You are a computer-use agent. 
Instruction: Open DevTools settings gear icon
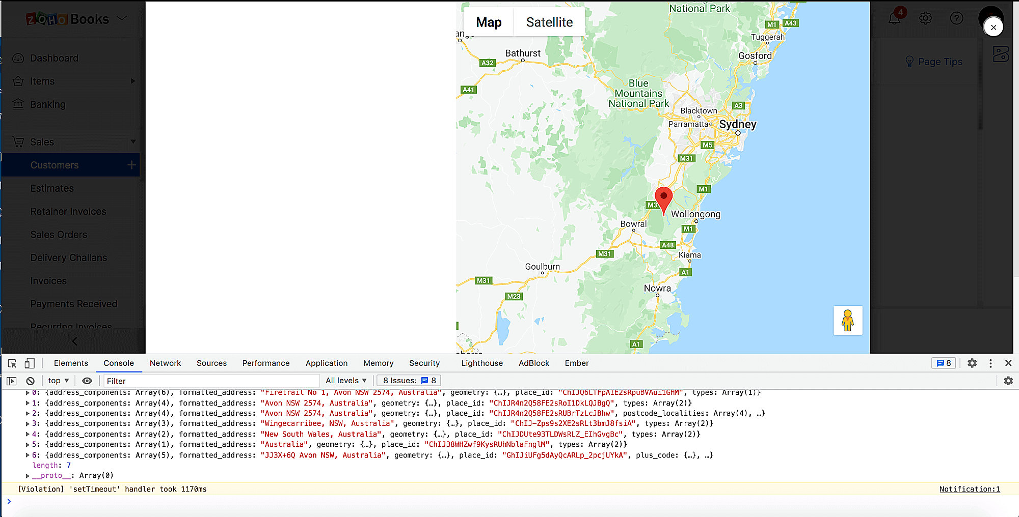click(x=972, y=363)
